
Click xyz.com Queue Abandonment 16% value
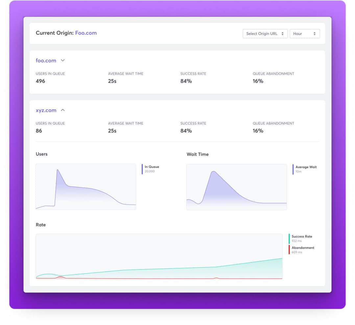pyautogui.click(x=258, y=131)
